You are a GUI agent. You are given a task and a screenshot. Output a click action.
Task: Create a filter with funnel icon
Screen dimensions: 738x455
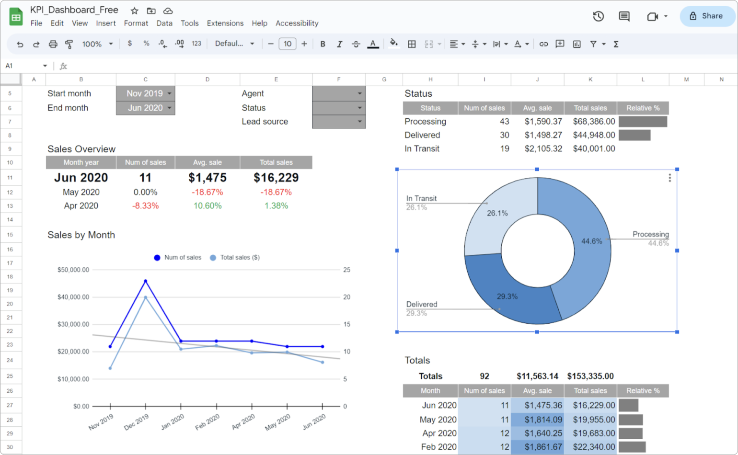pos(593,44)
